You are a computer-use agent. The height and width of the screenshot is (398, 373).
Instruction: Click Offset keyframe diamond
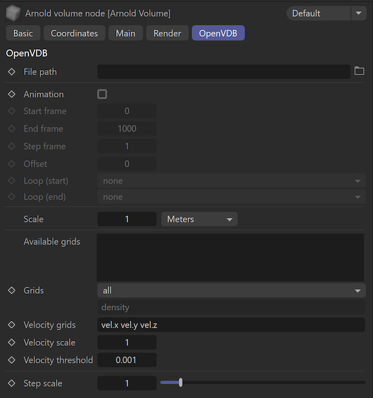(x=12, y=164)
